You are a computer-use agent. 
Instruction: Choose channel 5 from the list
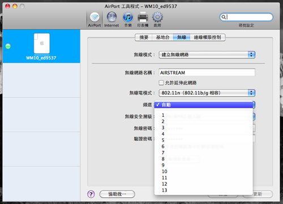(x=204, y=140)
